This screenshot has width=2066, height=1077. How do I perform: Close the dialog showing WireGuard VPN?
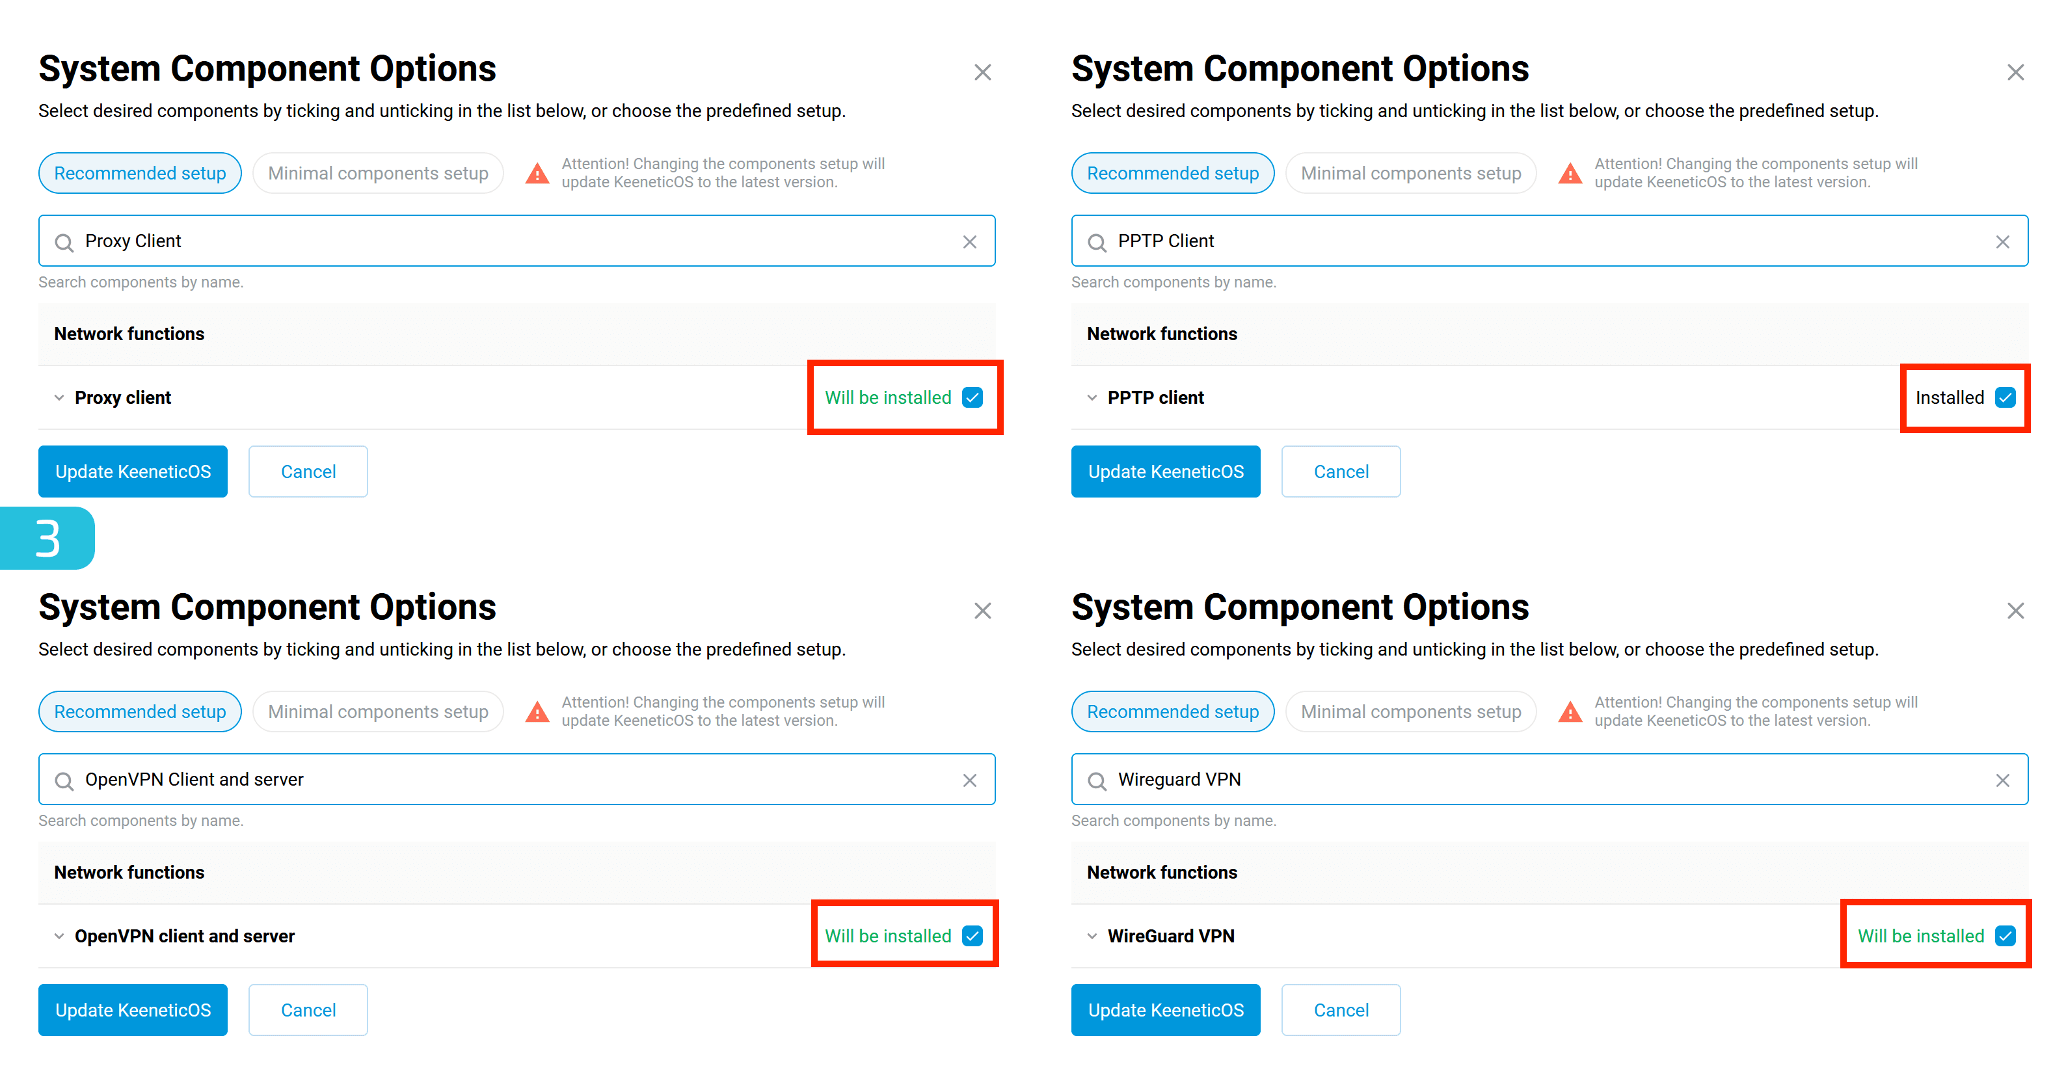pyautogui.click(x=2015, y=611)
